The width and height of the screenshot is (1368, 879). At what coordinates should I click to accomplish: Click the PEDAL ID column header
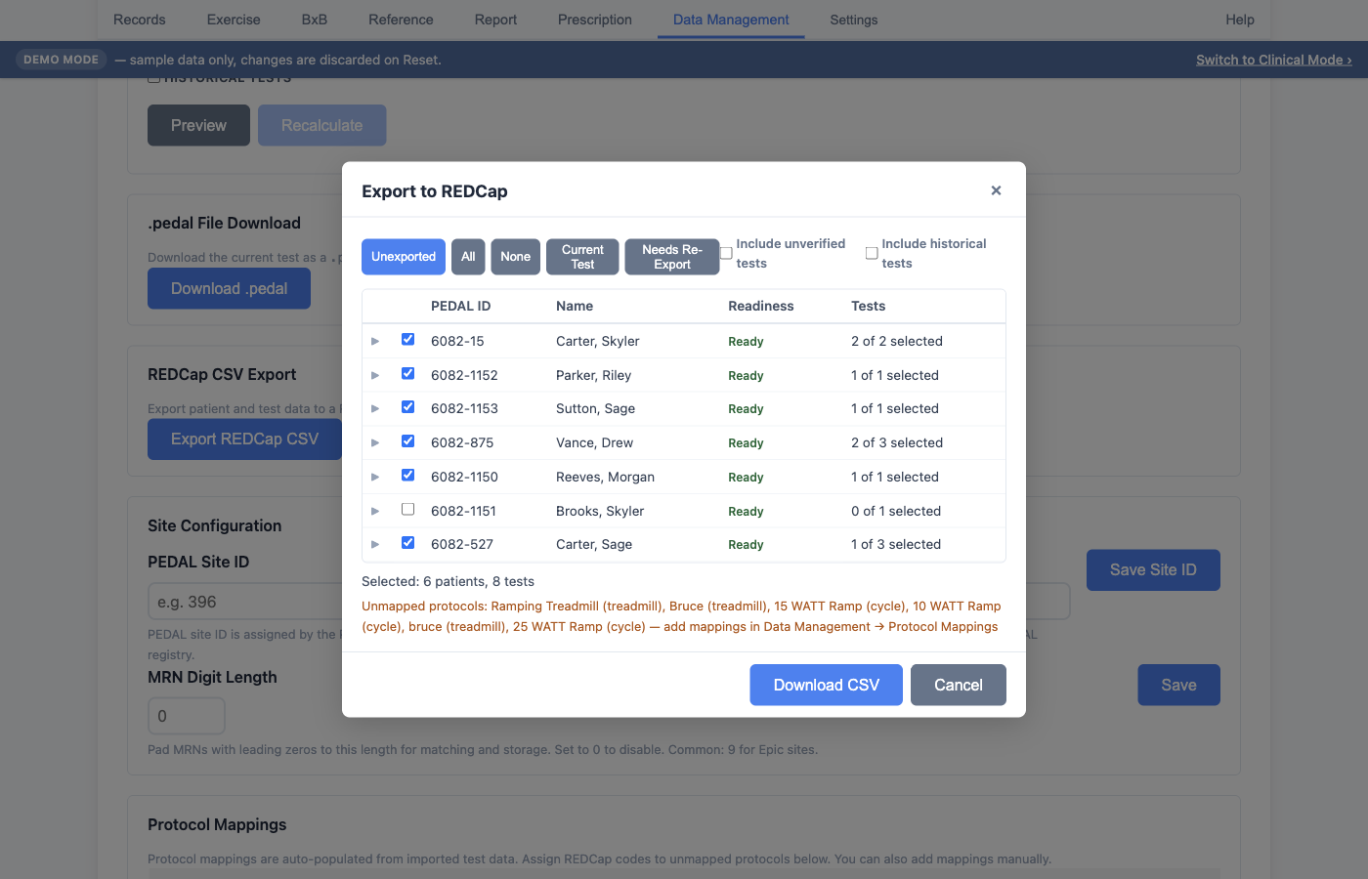point(461,306)
